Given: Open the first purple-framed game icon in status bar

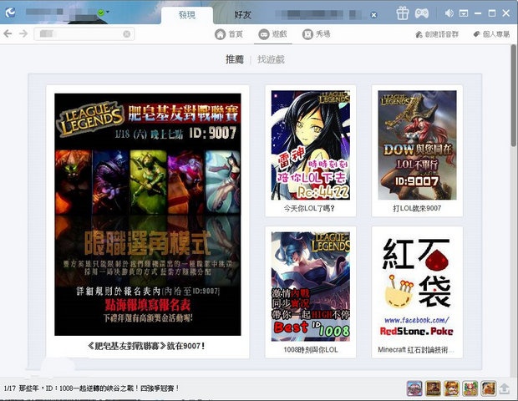Looking at the screenshot, I should pyautogui.click(x=414, y=388).
